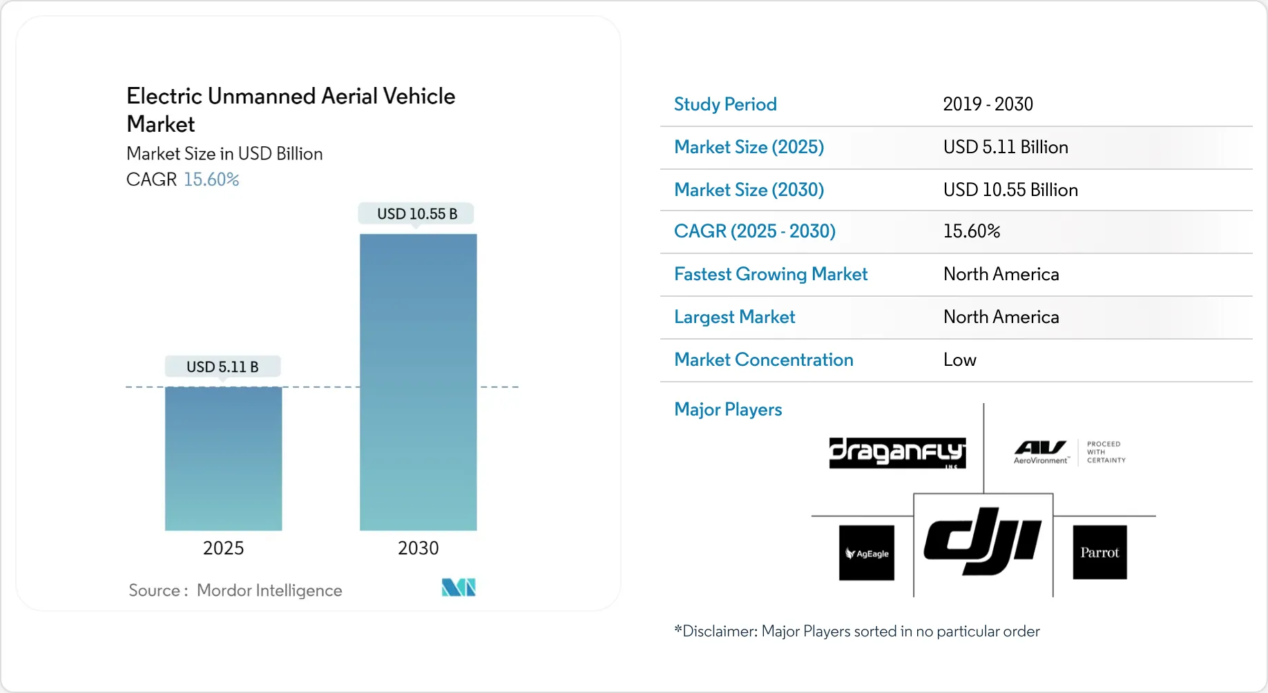Image resolution: width=1268 pixels, height=693 pixels.
Task: Click the Study Period label
Action: coord(725,104)
